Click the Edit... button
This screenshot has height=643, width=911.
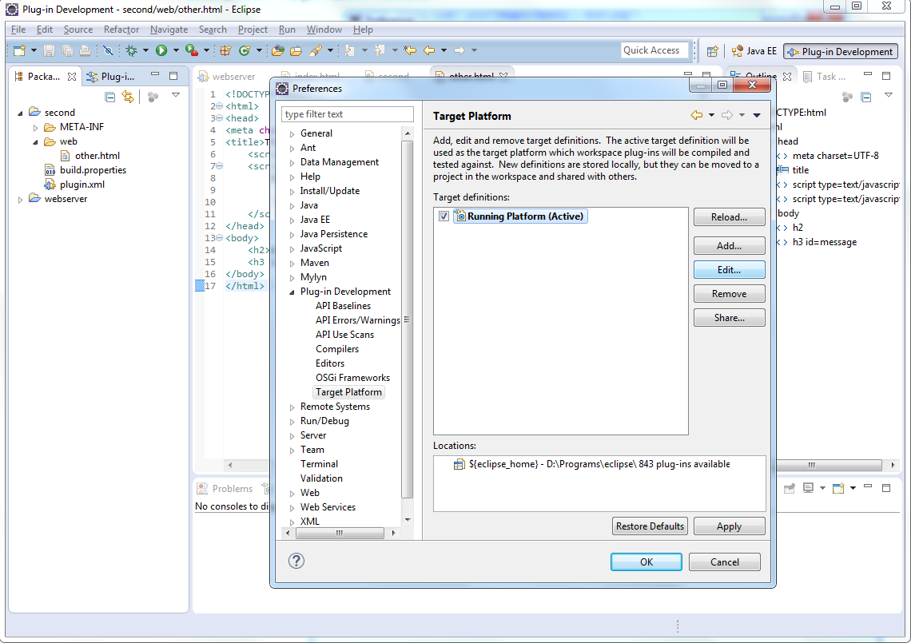click(x=729, y=269)
